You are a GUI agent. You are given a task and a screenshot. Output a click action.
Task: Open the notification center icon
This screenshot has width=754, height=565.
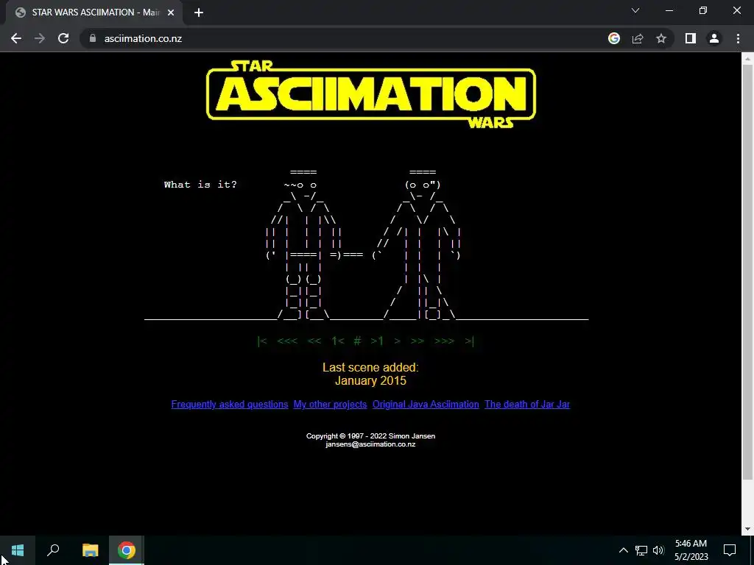click(730, 550)
